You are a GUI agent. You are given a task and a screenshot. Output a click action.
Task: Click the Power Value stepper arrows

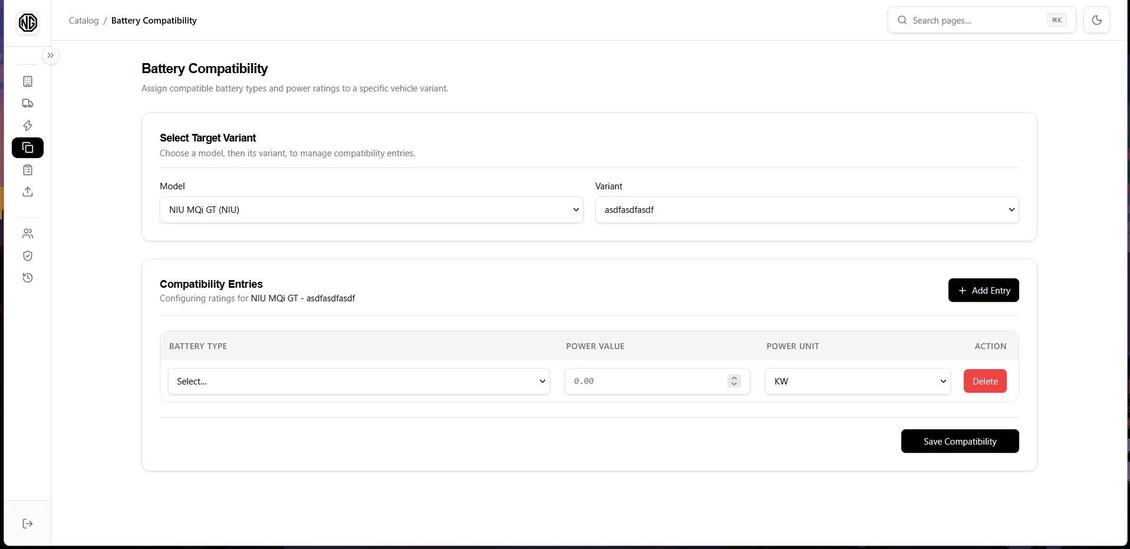[x=734, y=381]
